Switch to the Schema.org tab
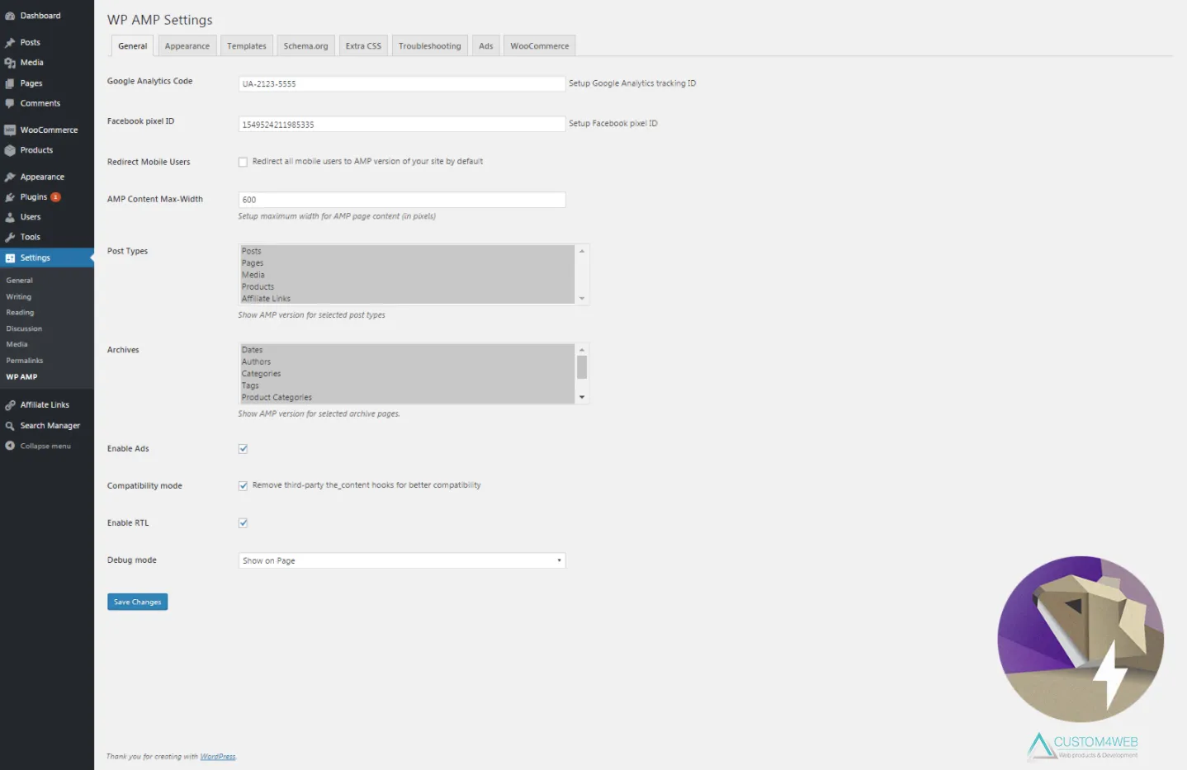The height and width of the screenshot is (770, 1187). click(305, 46)
